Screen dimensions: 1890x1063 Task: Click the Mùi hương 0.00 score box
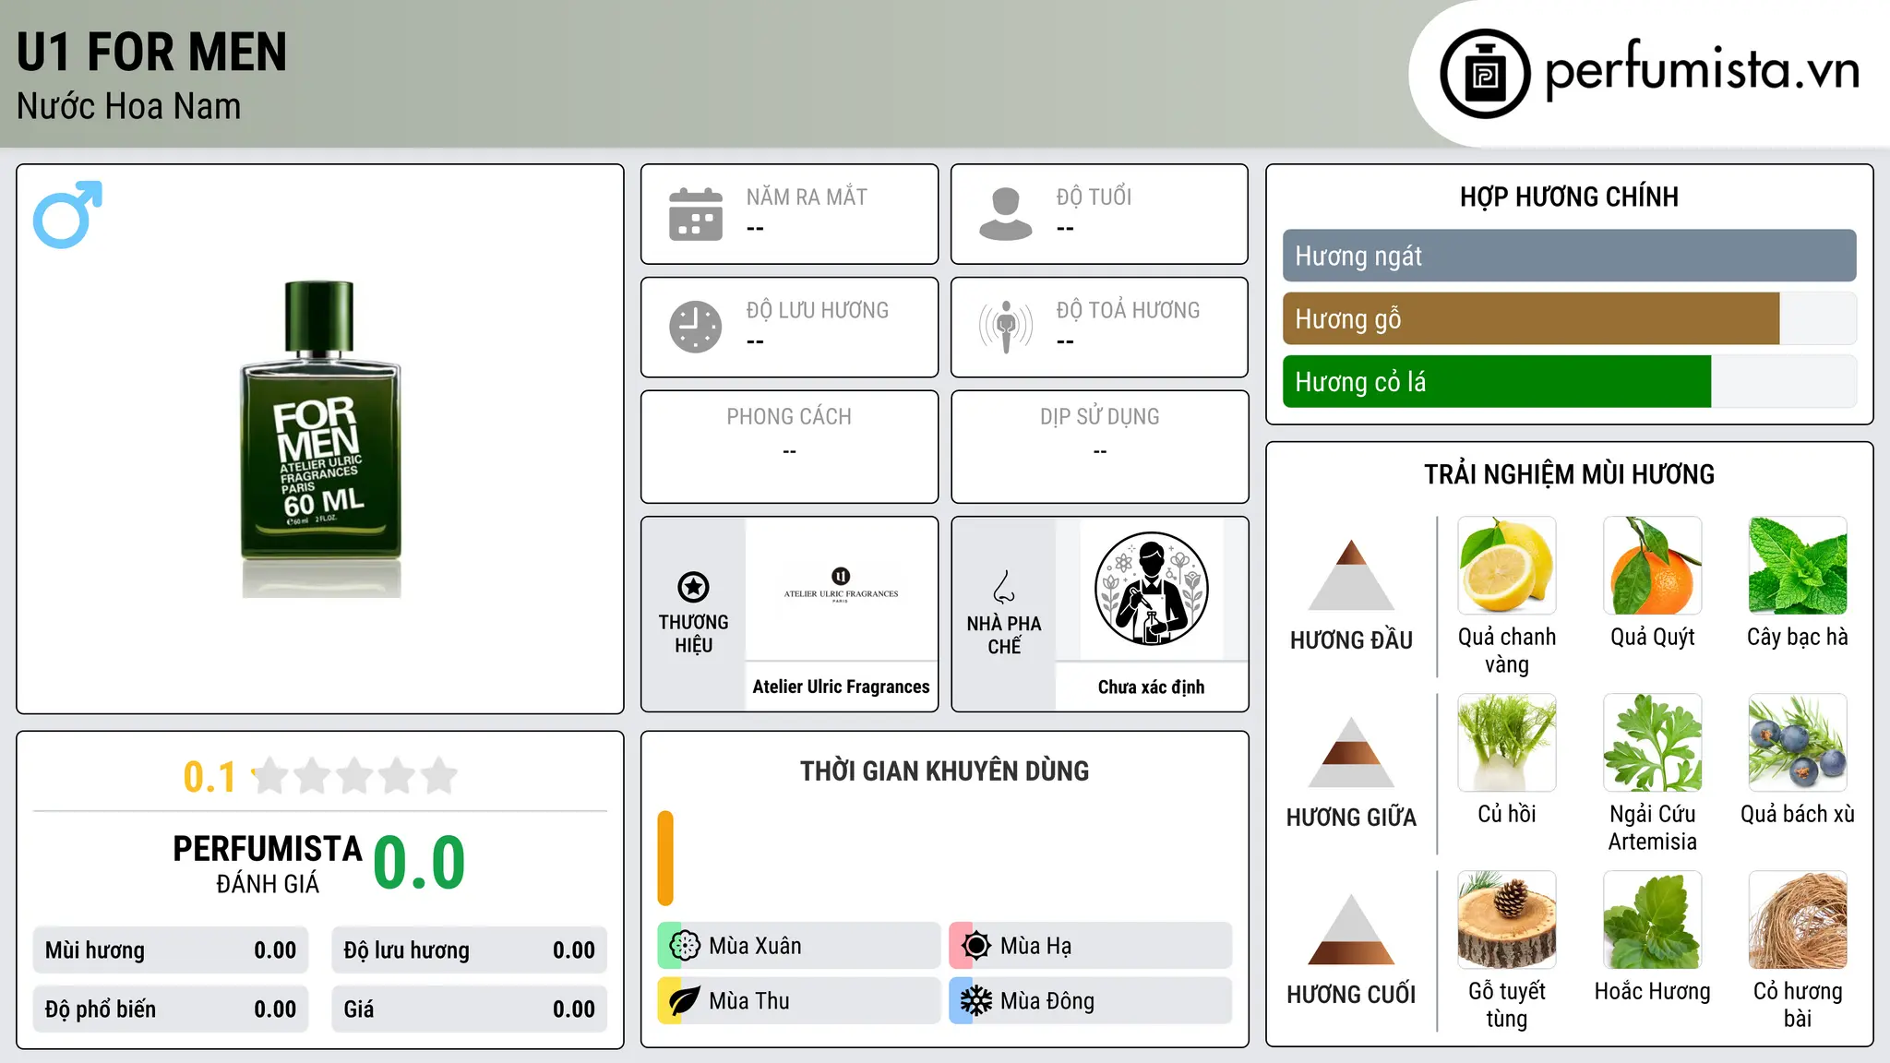pyautogui.click(x=171, y=950)
